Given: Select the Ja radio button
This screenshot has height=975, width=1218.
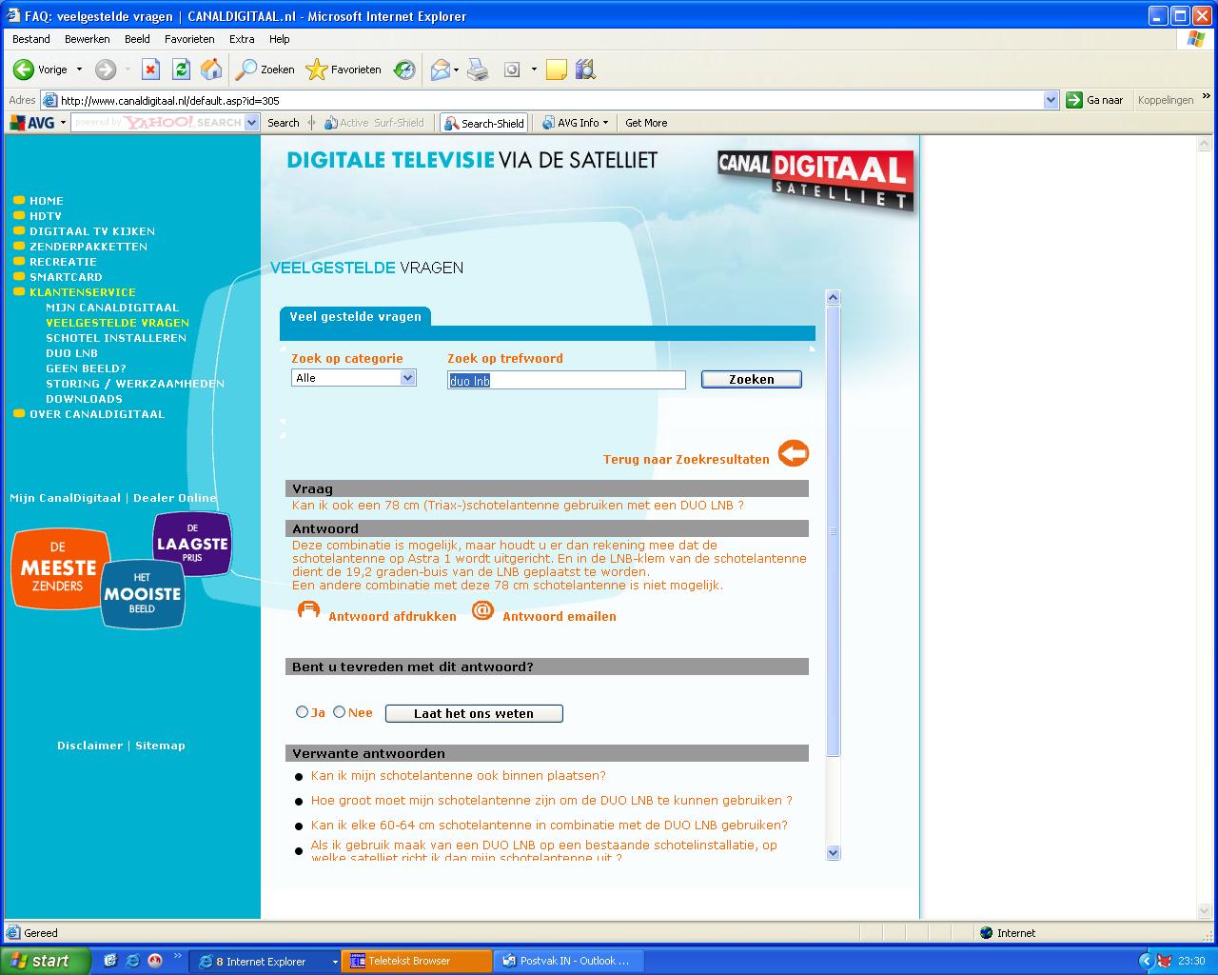Looking at the screenshot, I should 303,711.
